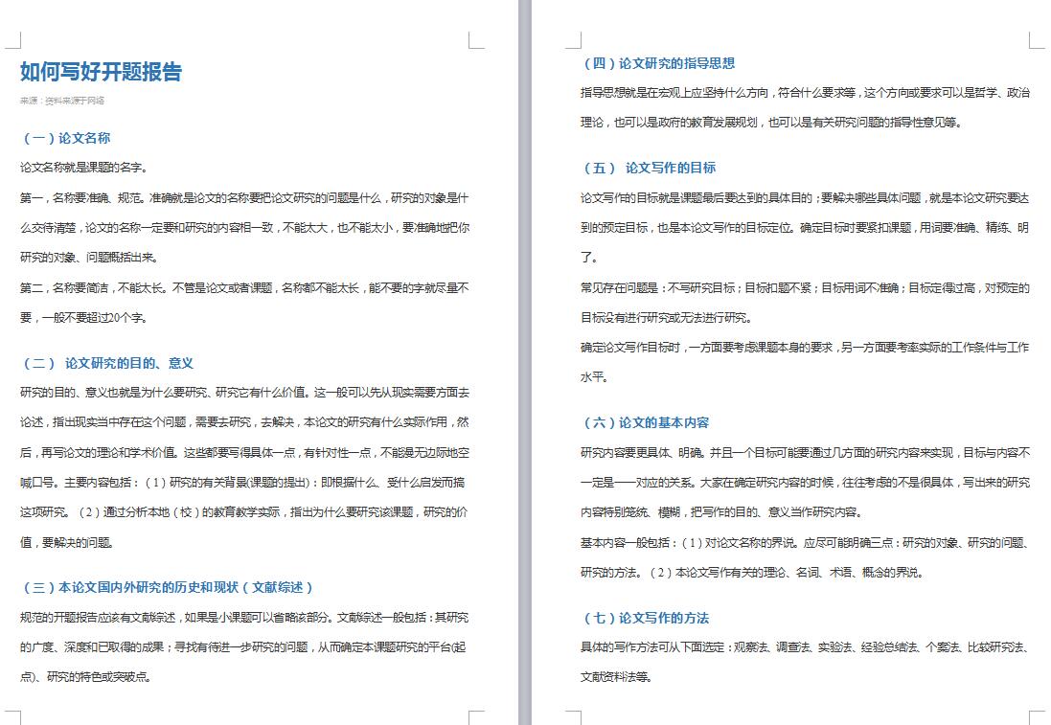Viewport: 1051px width, 725px height.
Task: Click the line starting 具体的写作方法可从下面选定
Action: pos(805,647)
